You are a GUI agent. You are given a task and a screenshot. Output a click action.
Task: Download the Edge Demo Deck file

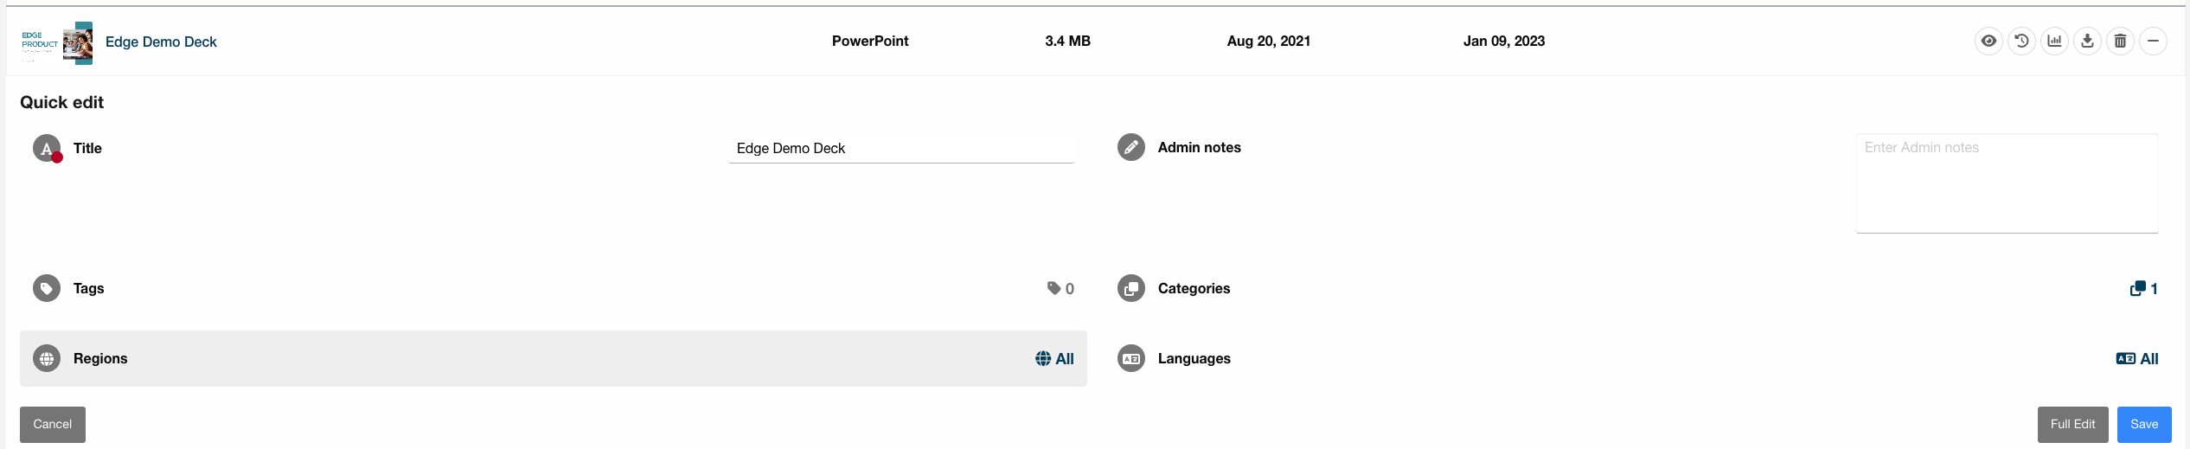click(x=2087, y=41)
